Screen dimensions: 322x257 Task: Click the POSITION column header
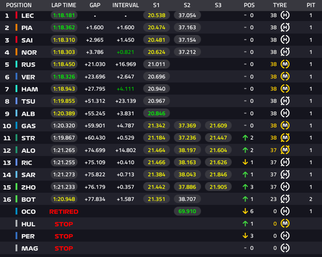click(19, 5)
